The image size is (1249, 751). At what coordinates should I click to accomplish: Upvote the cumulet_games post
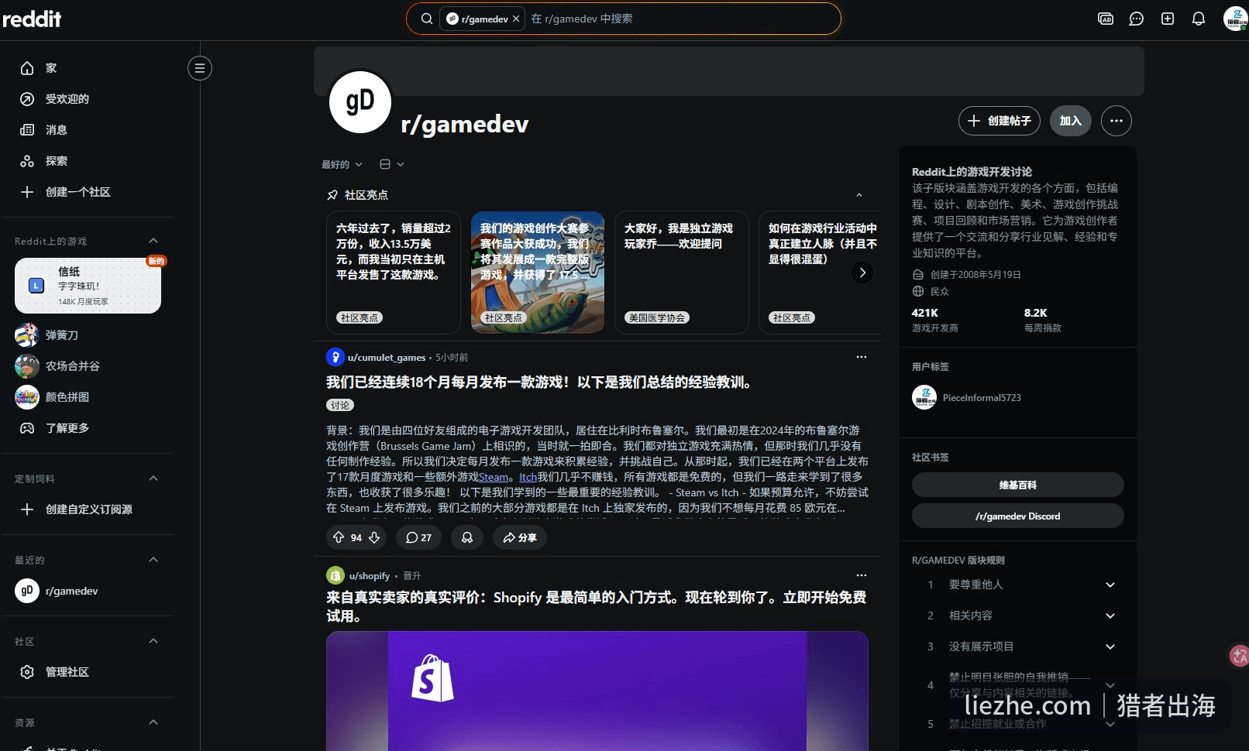(x=339, y=537)
